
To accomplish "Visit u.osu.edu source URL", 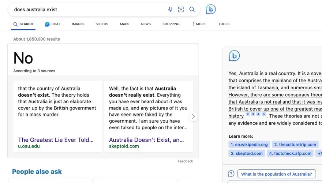I will pyautogui.click(x=29, y=146).
